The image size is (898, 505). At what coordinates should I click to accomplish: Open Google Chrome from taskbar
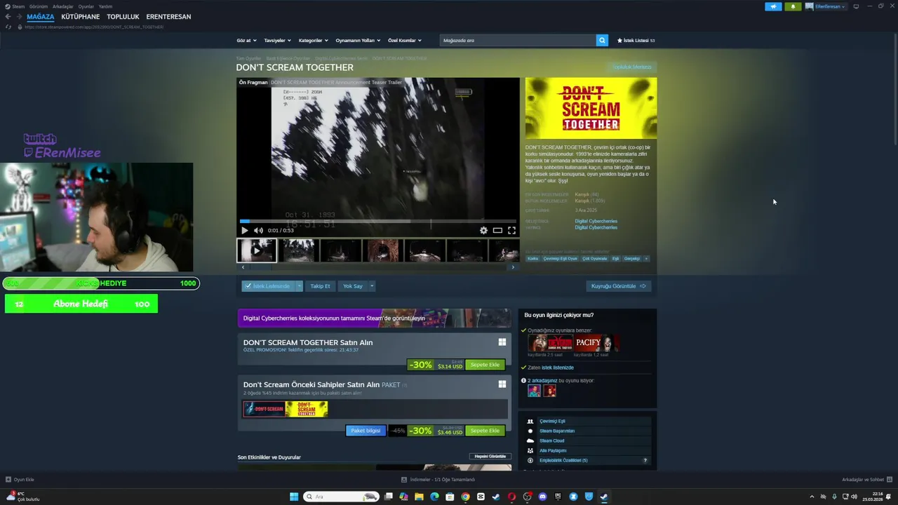(x=465, y=497)
